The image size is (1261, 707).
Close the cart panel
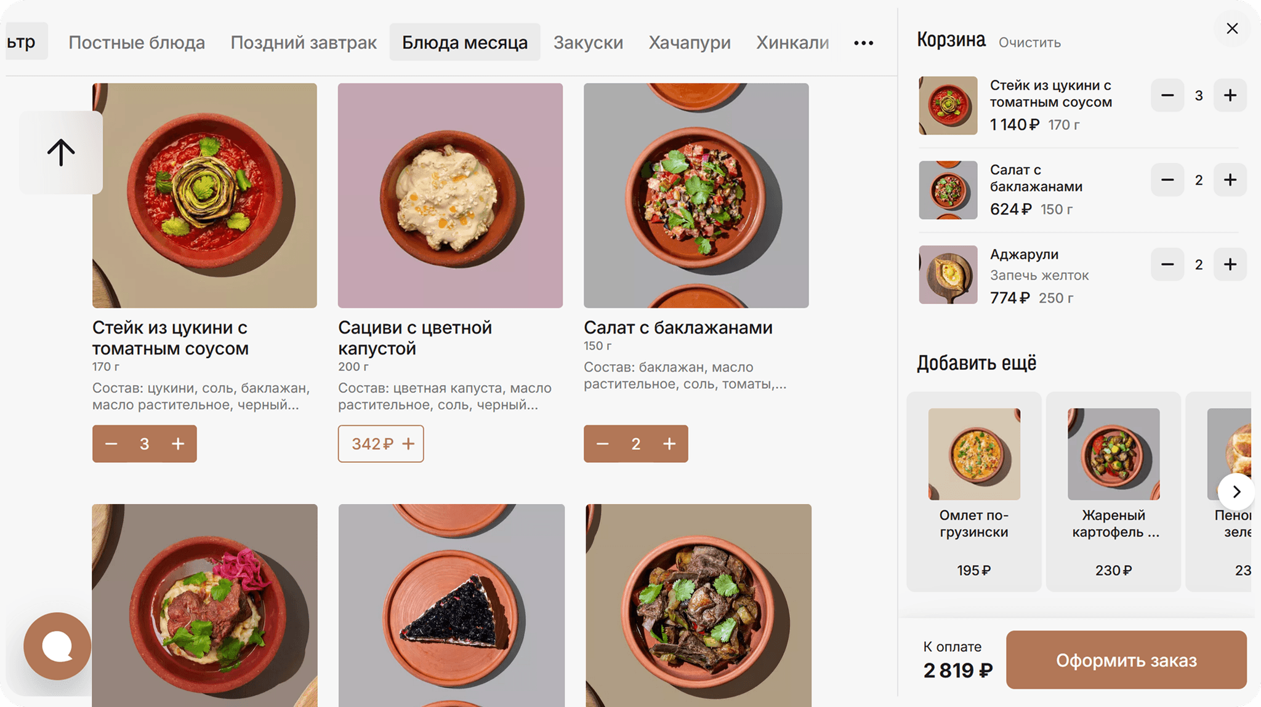click(x=1232, y=29)
